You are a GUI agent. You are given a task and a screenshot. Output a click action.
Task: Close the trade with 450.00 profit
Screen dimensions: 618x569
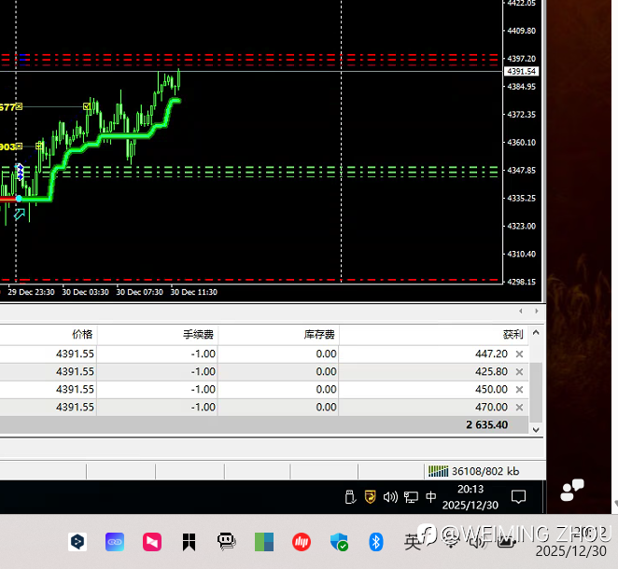point(520,390)
